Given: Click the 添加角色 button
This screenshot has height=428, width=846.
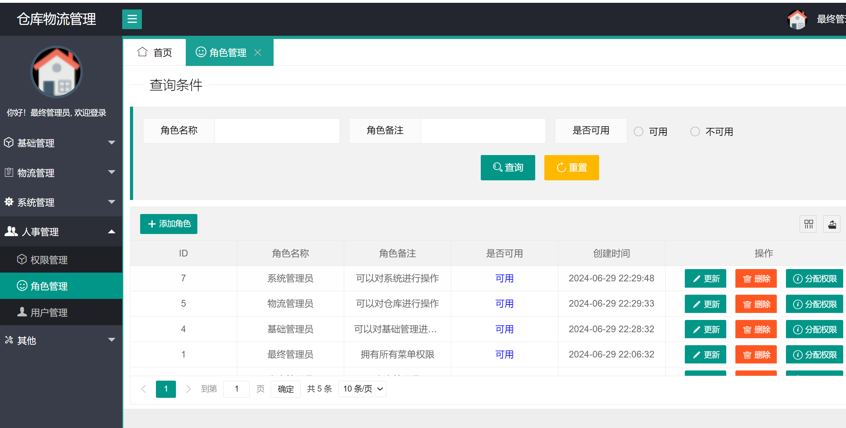Looking at the screenshot, I should click(x=168, y=224).
